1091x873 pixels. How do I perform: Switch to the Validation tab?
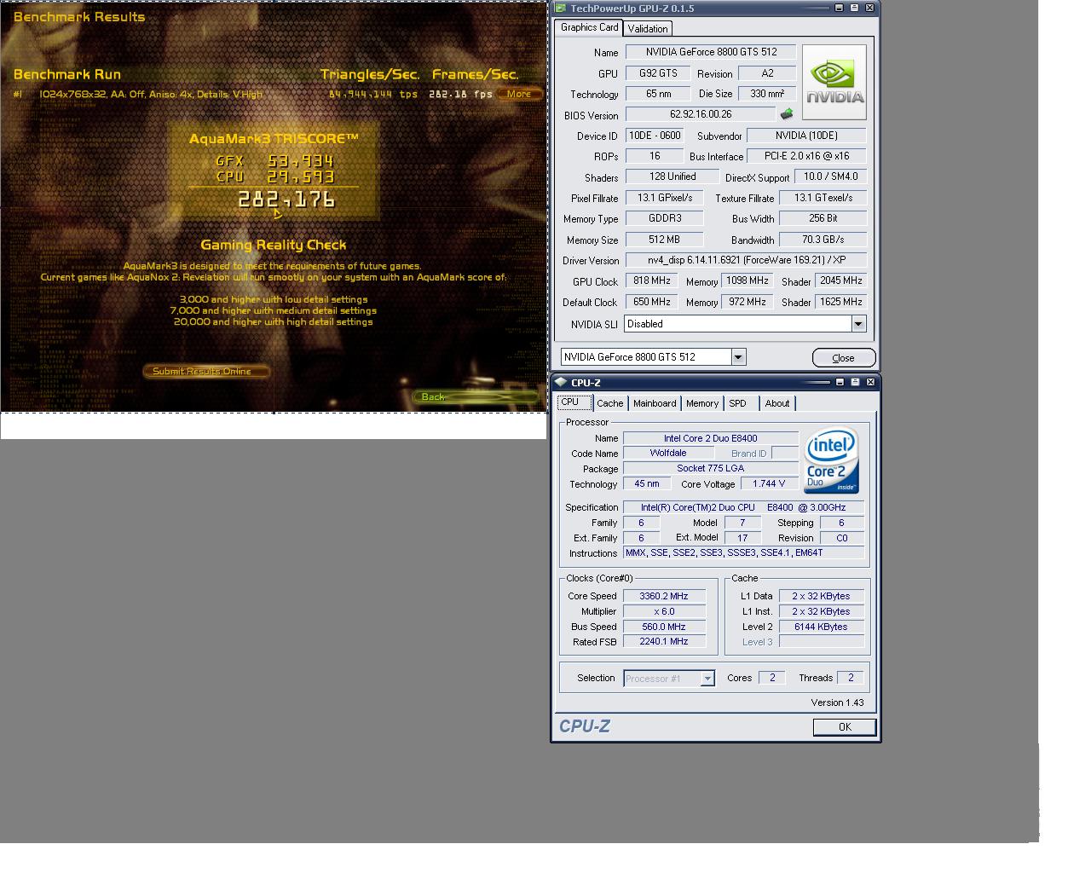click(648, 28)
